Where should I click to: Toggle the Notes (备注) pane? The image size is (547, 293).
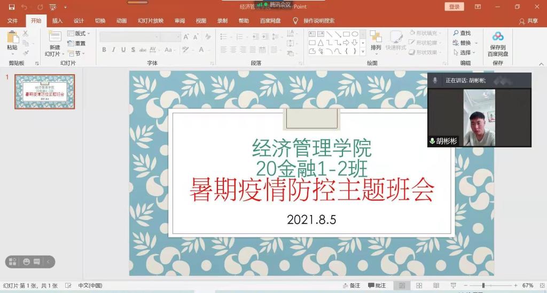pyautogui.click(x=351, y=286)
